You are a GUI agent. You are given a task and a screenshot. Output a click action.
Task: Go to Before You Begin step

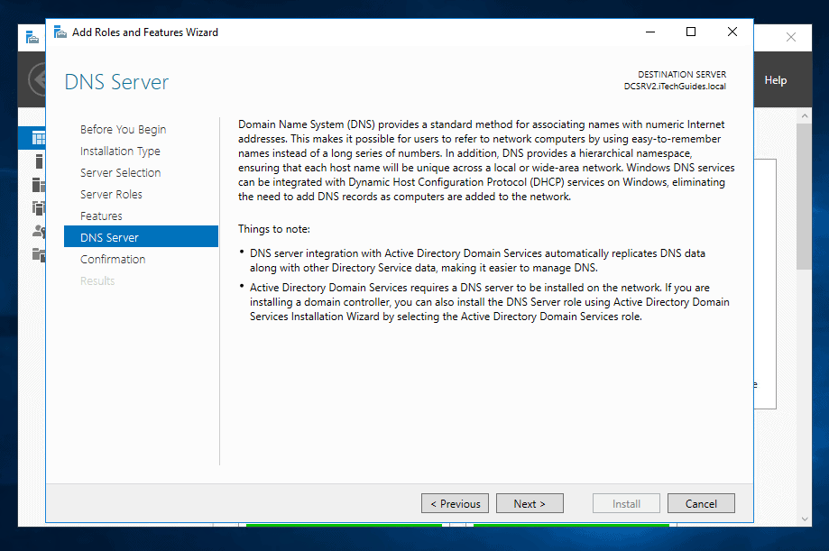[x=124, y=130]
